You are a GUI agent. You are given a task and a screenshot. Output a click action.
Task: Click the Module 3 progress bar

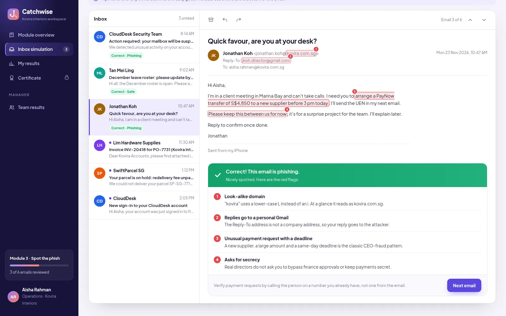[x=39, y=265]
